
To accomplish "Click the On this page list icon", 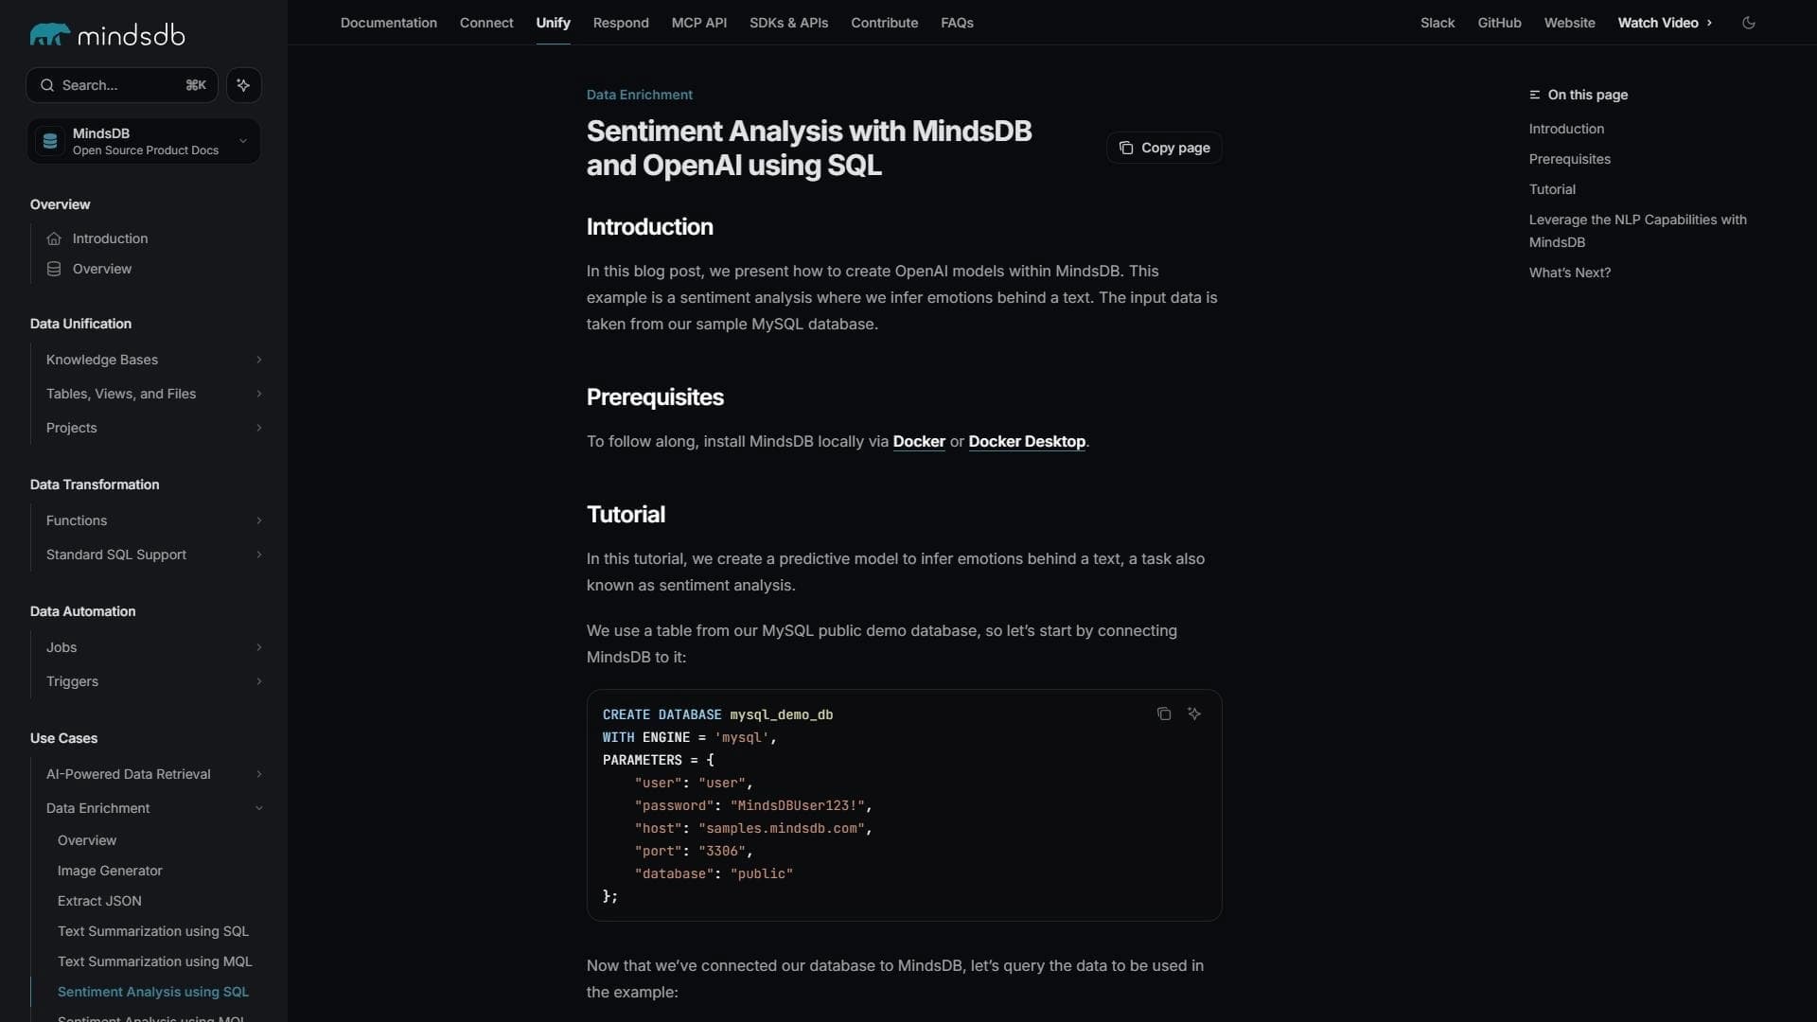I will click(1534, 95).
